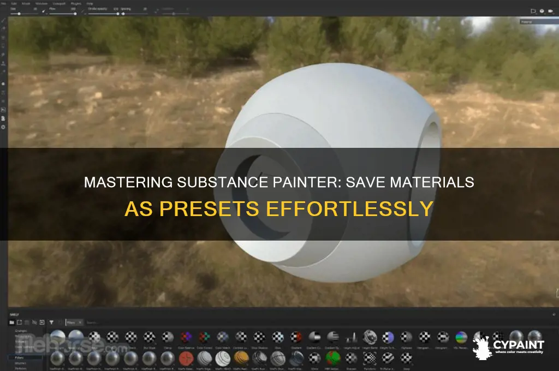Select the Blur Slope filter thumbnail
This screenshot has width=559, height=371.
click(x=150, y=337)
